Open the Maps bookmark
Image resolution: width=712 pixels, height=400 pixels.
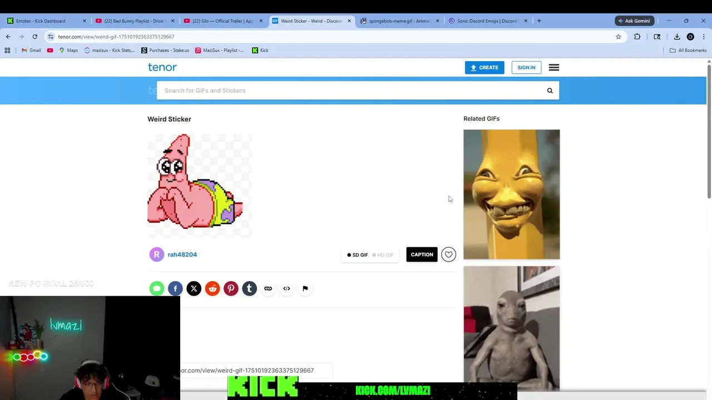tap(68, 50)
